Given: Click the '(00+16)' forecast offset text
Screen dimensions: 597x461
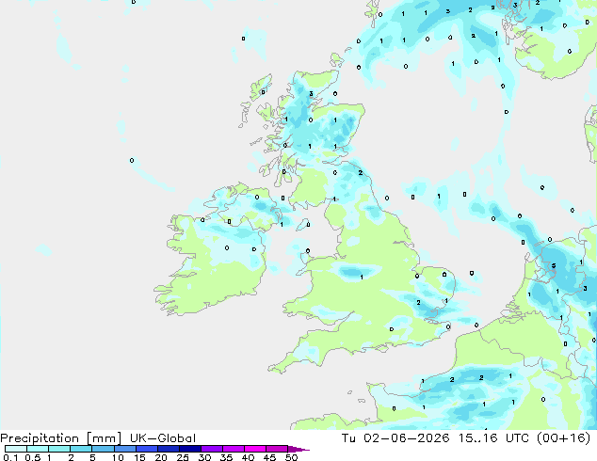Looking at the screenshot, I should pos(563,438).
